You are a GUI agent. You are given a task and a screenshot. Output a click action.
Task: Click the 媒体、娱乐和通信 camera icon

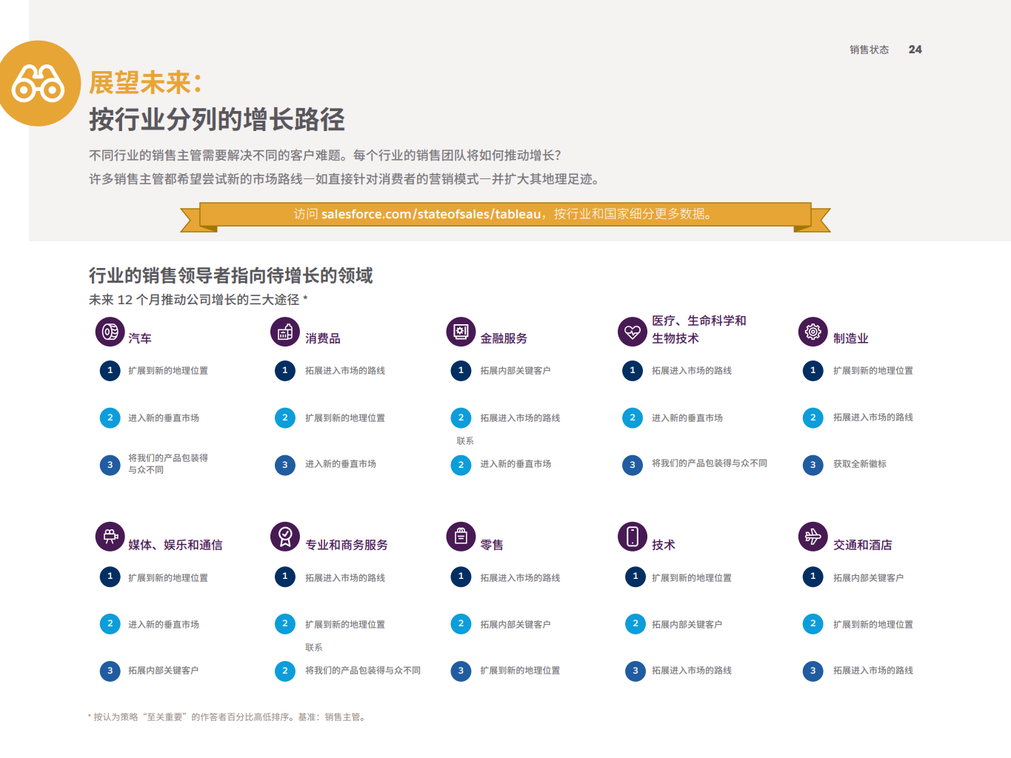pos(110,537)
